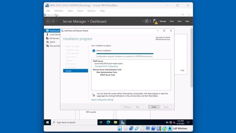Refresh the Server Manager dashboard
The height and width of the screenshot is (133, 236).
click(x=147, y=21)
